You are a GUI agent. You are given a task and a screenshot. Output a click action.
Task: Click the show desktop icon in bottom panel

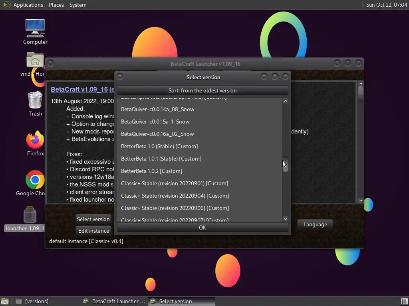[5, 301]
